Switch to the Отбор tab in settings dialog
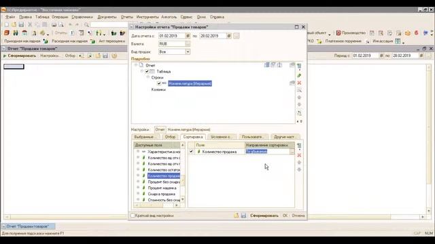 [x=170, y=137]
